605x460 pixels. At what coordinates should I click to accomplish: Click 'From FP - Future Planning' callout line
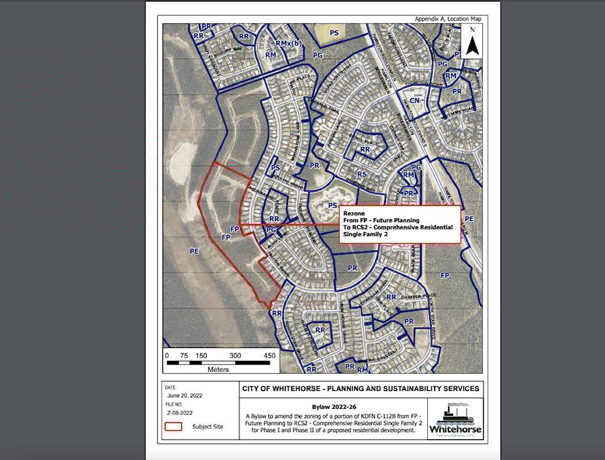point(381,220)
